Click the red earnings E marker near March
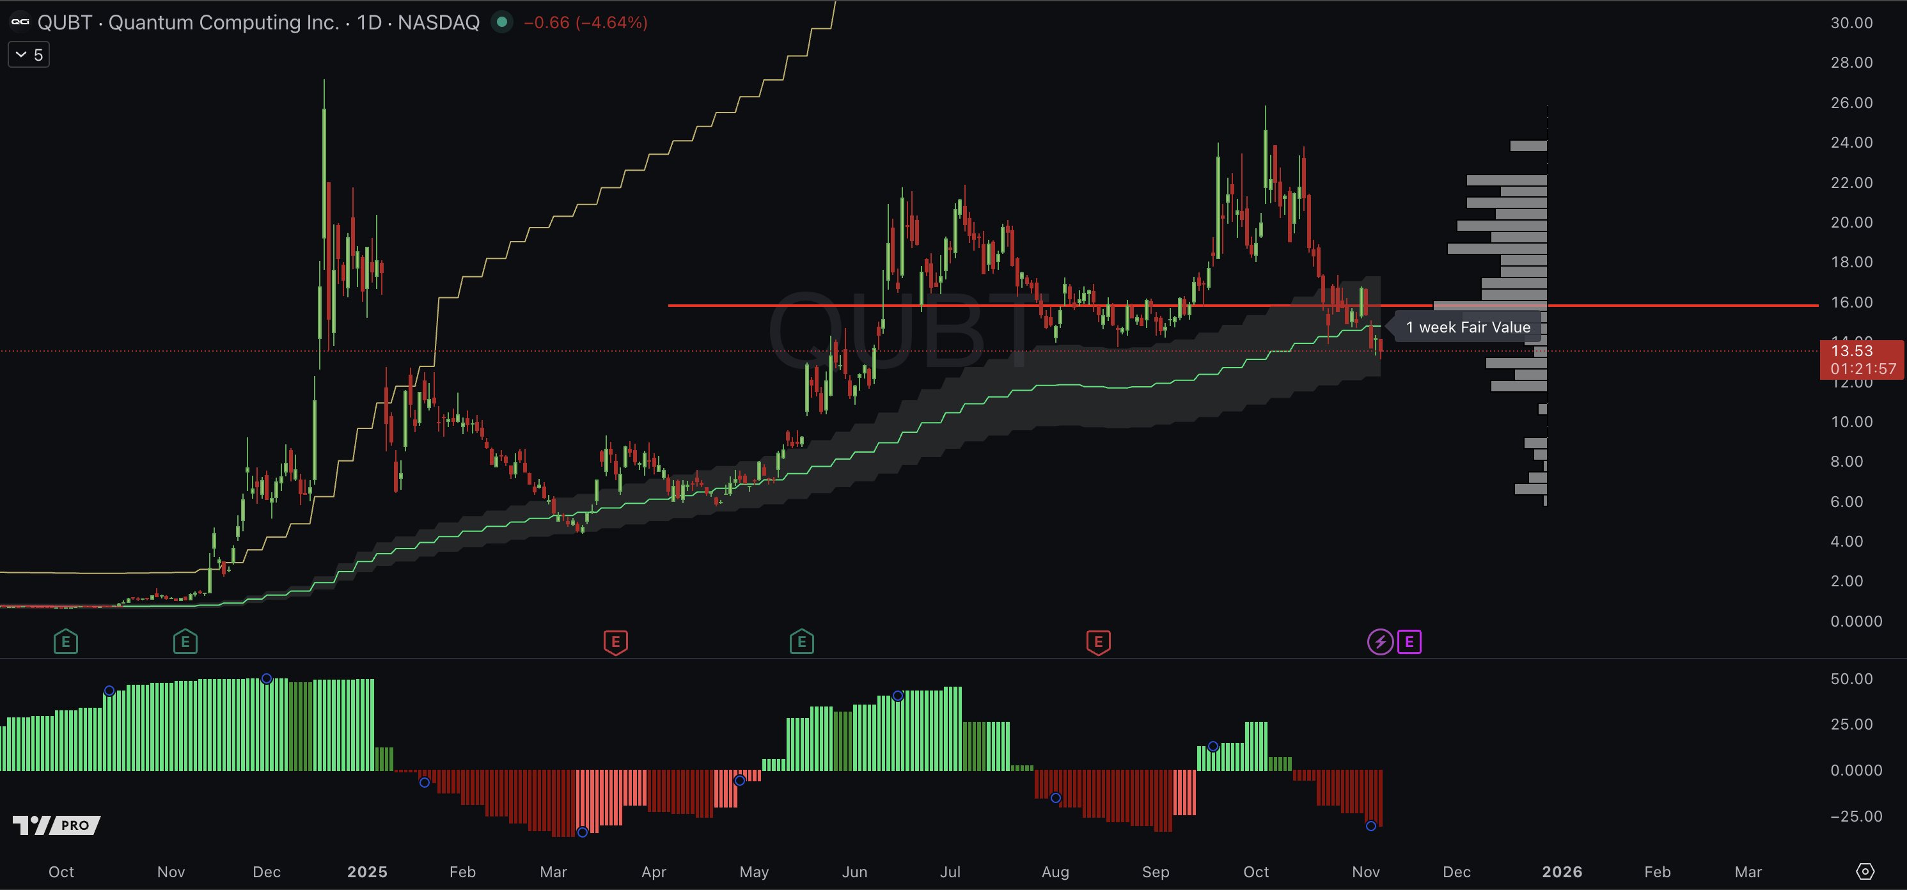1907x890 pixels. [x=615, y=642]
